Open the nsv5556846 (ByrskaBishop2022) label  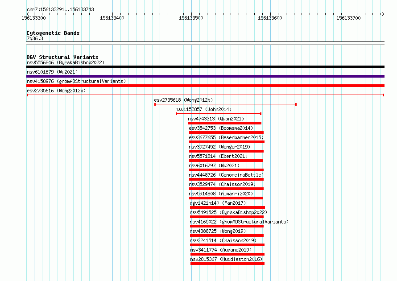point(66,62)
